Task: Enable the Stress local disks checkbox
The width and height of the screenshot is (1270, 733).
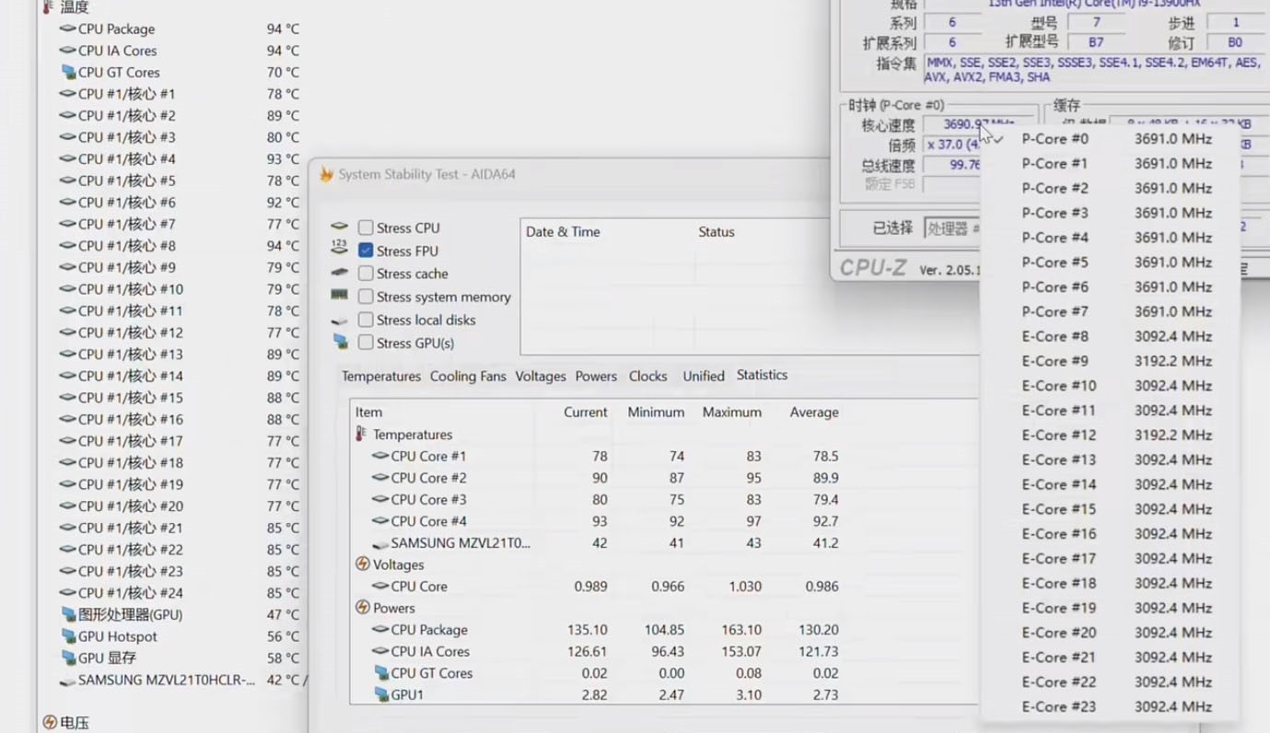Action: click(x=366, y=320)
